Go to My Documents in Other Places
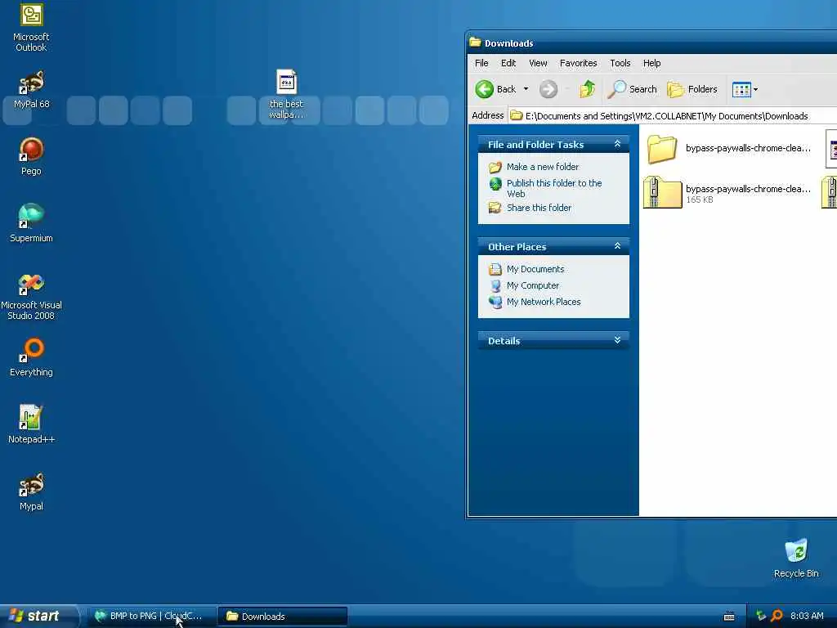This screenshot has width=837, height=628. [535, 269]
